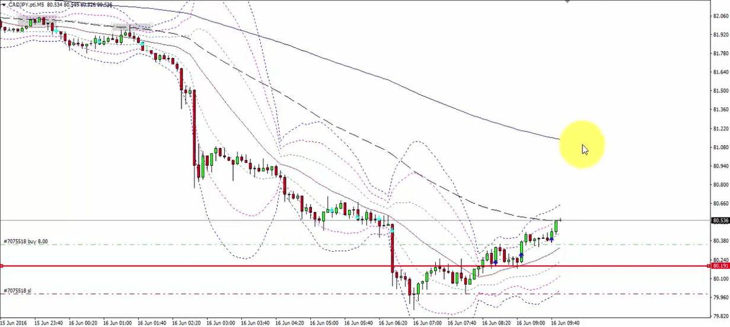This screenshot has height=327, width=730.
Task: Click the 79.960 price scale value
Action: click(721, 297)
